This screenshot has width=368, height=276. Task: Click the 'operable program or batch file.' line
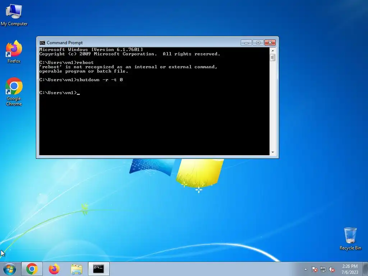pyautogui.click(x=84, y=71)
